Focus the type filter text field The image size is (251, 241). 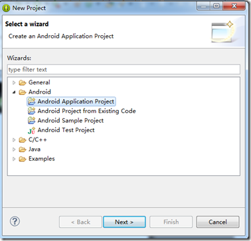[124, 70]
